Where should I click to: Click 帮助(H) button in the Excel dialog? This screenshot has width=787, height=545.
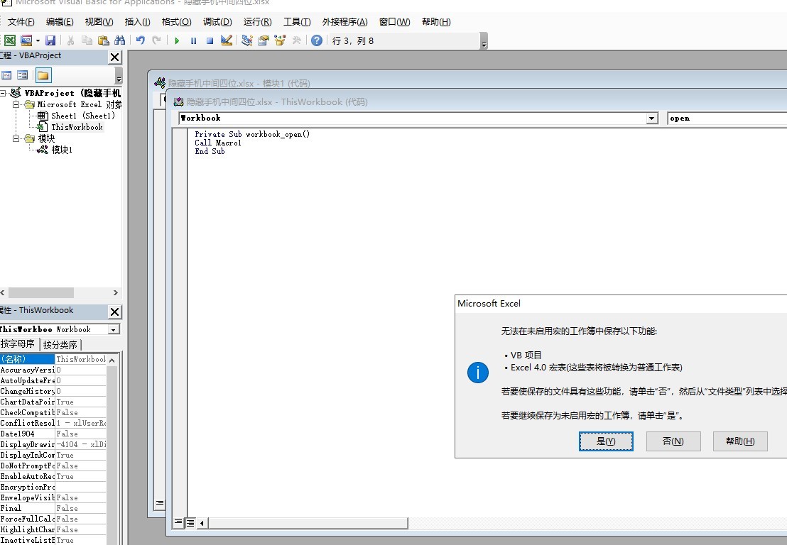click(x=740, y=441)
